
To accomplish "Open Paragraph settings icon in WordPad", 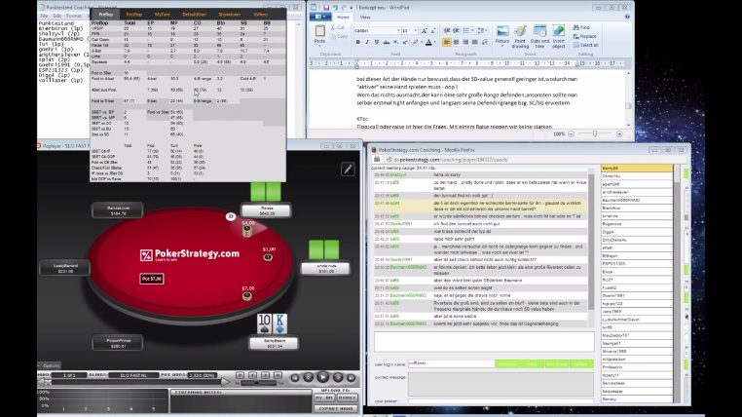I will (485, 42).
